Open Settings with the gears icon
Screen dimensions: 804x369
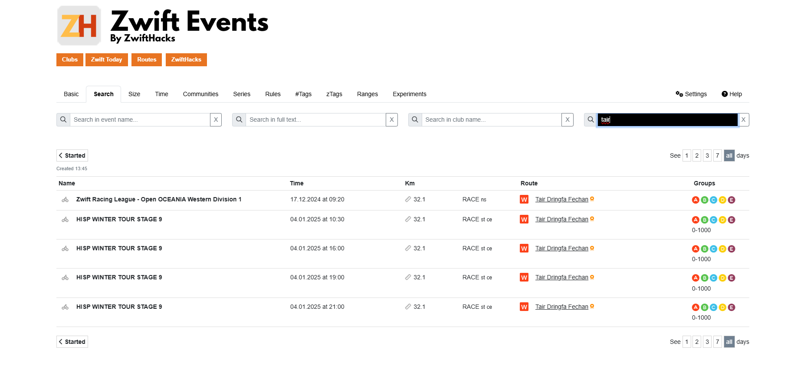(x=691, y=94)
